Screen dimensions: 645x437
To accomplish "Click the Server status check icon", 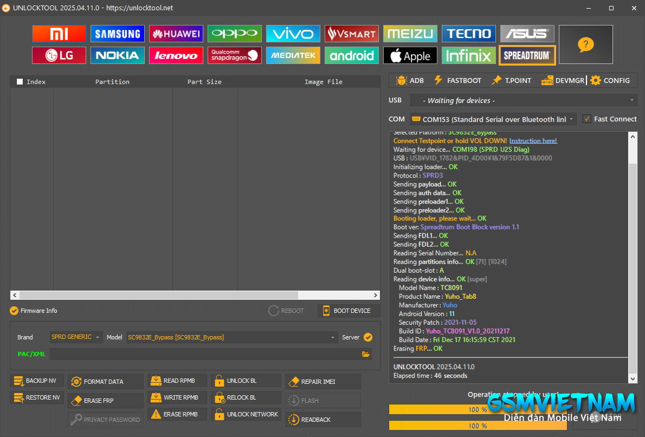I will pyautogui.click(x=368, y=337).
